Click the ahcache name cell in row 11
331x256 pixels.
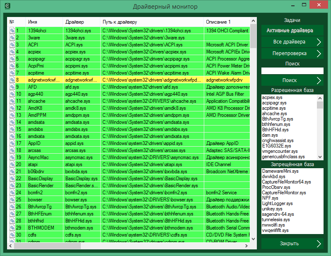tap(44, 101)
